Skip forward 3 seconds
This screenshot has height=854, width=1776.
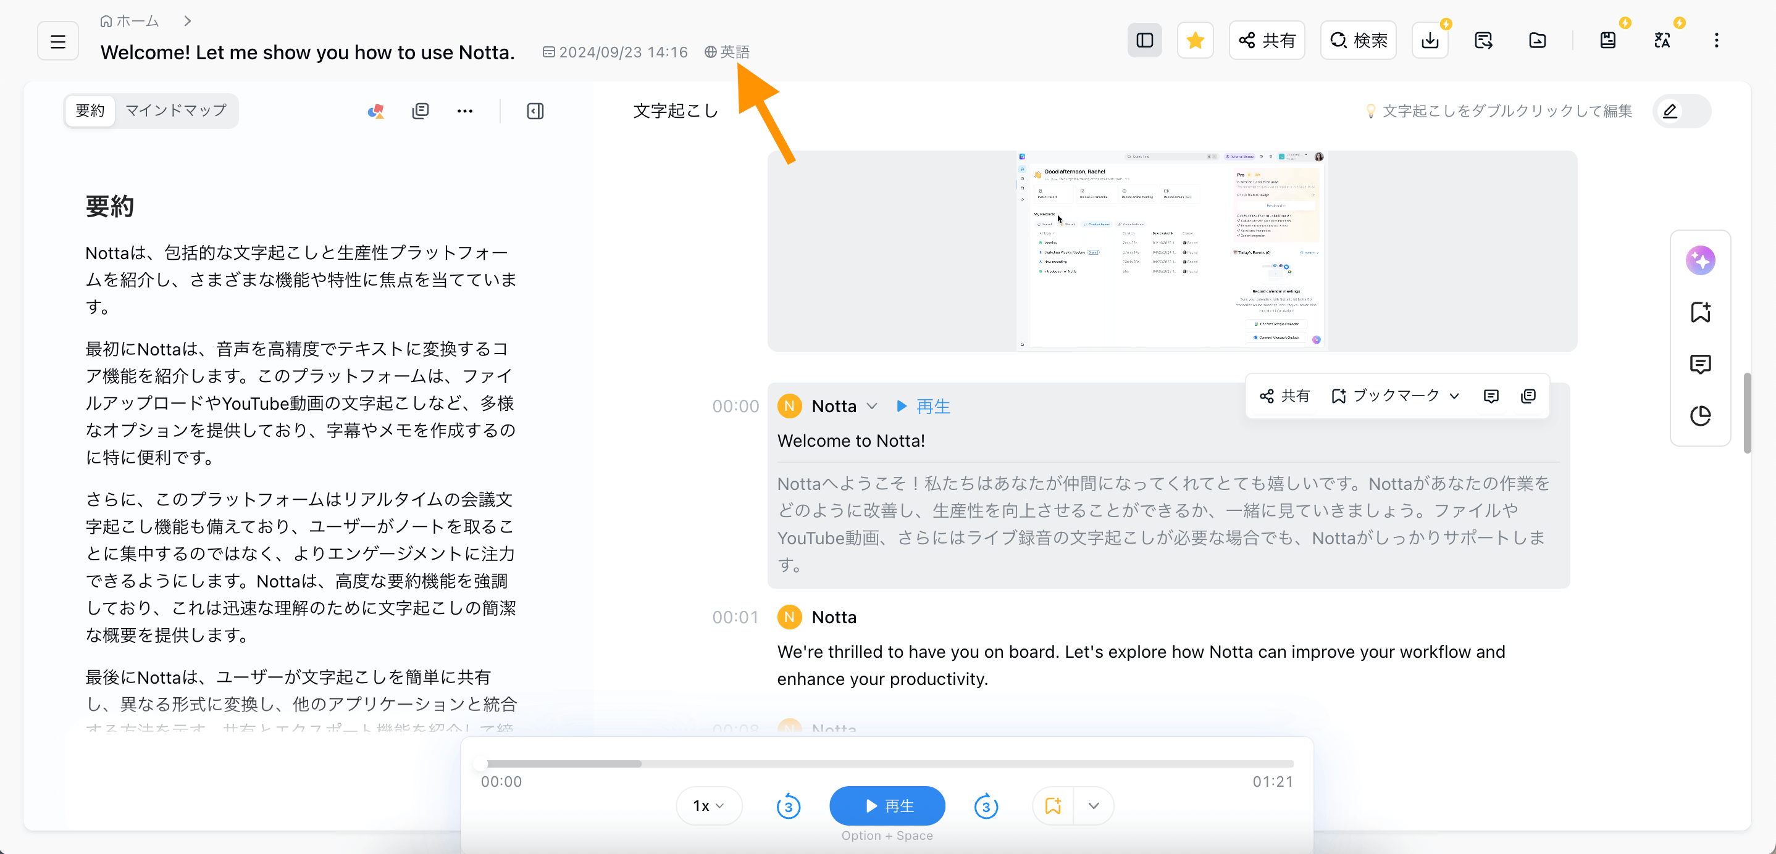986,806
